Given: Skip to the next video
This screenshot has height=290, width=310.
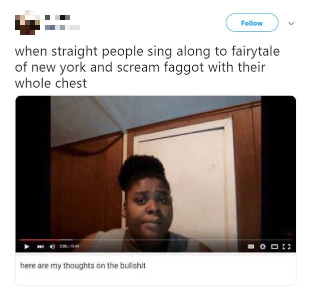Looking at the screenshot, I should [41, 246].
